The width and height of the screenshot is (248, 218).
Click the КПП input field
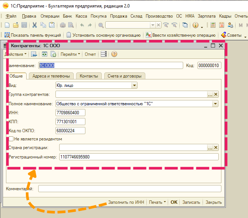point(70,122)
